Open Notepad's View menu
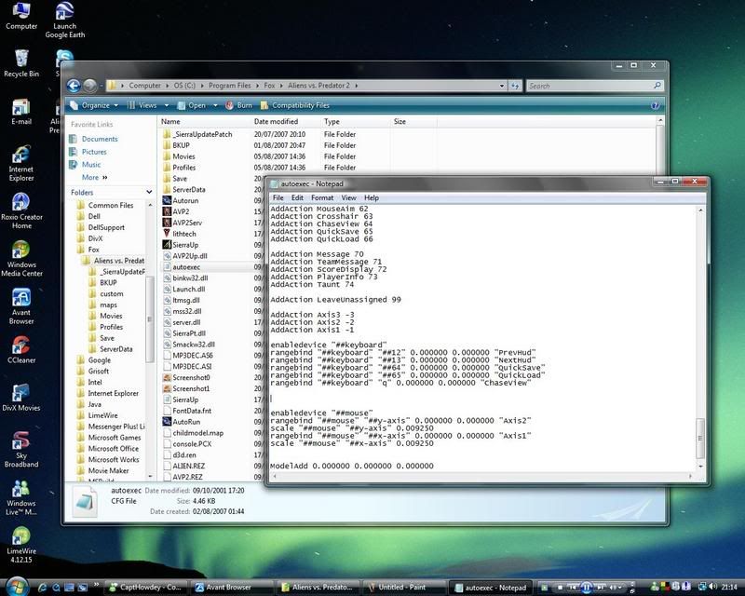745x596 pixels. point(348,197)
